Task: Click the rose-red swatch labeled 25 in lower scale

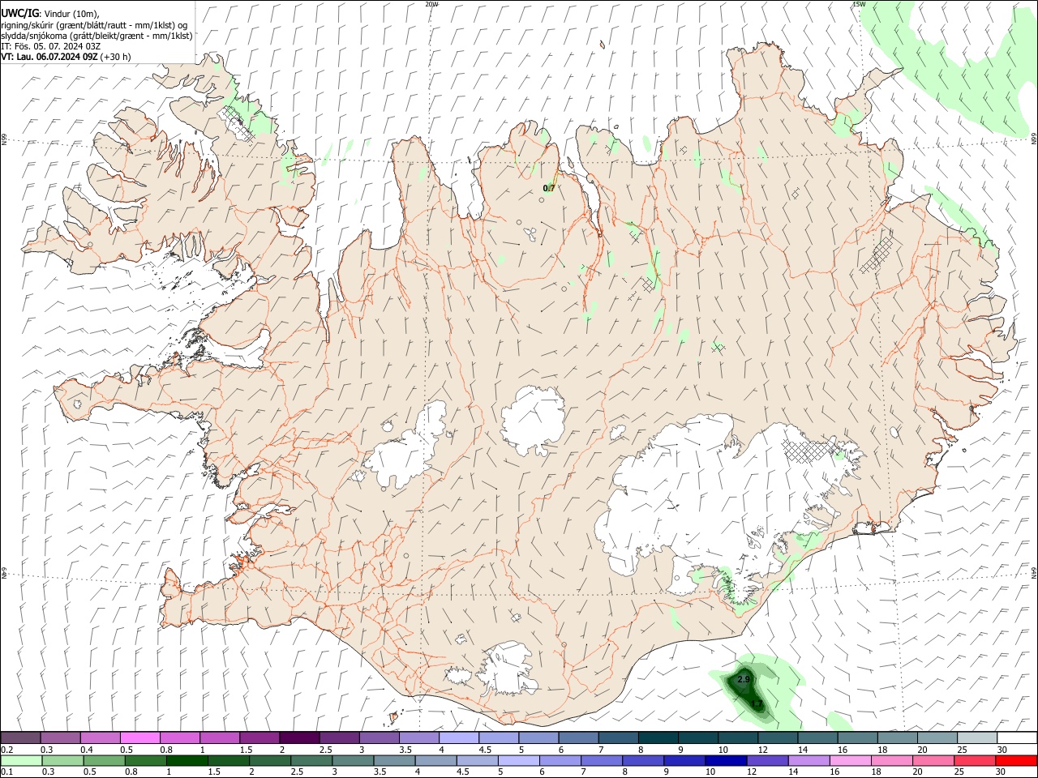Action: (976, 760)
